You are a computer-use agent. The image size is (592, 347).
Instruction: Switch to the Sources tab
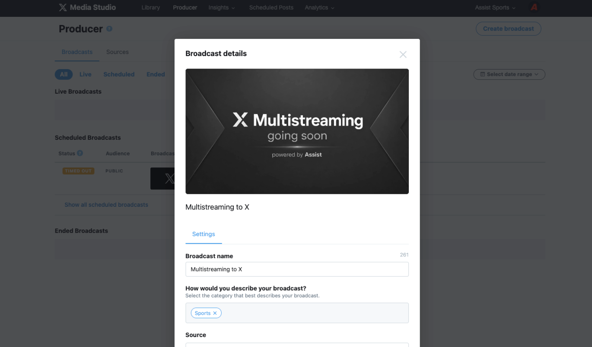coord(118,52)
